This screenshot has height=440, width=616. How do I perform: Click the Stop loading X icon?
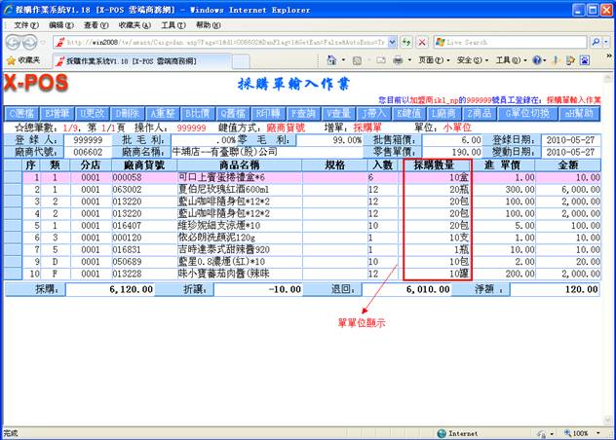click(423, 42)
